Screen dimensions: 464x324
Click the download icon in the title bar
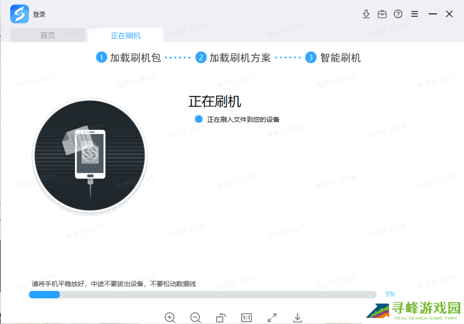pyautogui.click(x=366, y=14)
